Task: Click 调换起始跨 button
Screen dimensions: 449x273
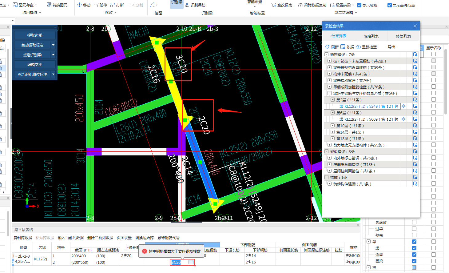Action: pyautogui.click(x=145, y=238)
